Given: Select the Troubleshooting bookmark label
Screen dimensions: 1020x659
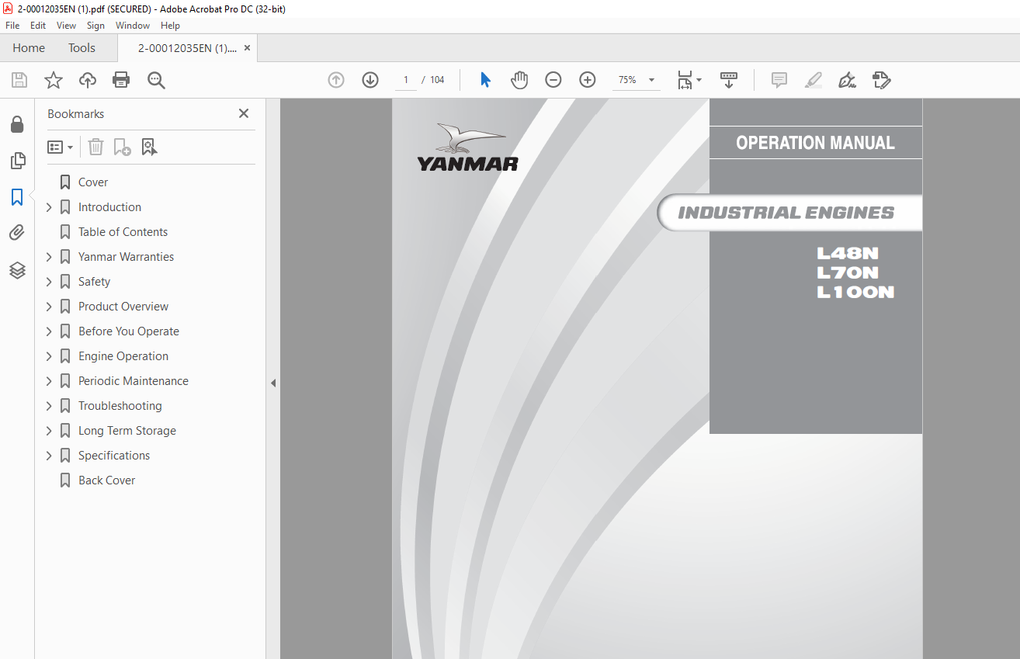Looking at the screenshot, I should tap(120, 406).
